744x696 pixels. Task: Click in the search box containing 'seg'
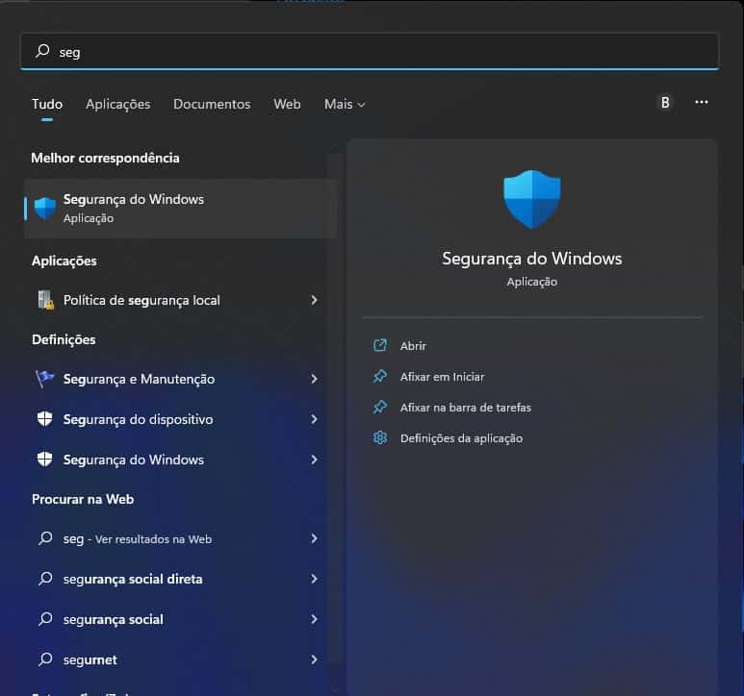click(370, 51)
